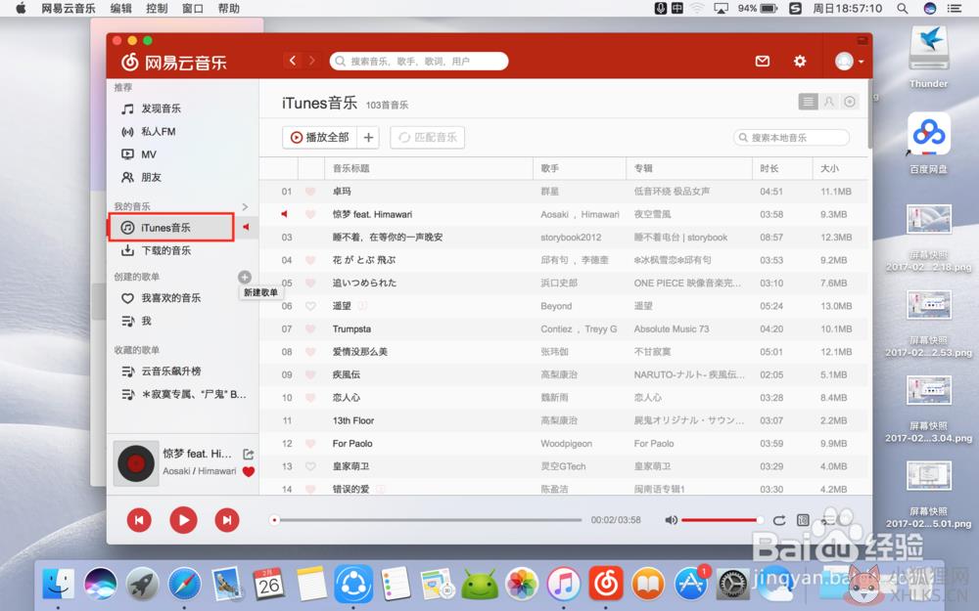Toggle like heart for 遥望
979x611 pixels.
[310, 306]
